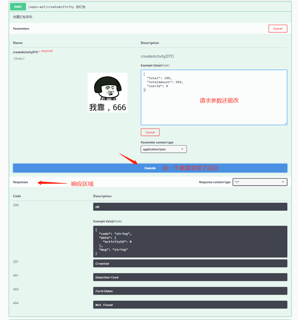Click the Response content type dropdown arrow

[283, 182]
